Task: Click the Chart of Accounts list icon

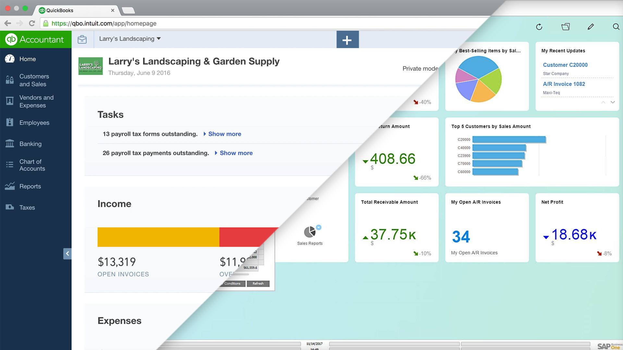Action: click(x=10, y=165)
